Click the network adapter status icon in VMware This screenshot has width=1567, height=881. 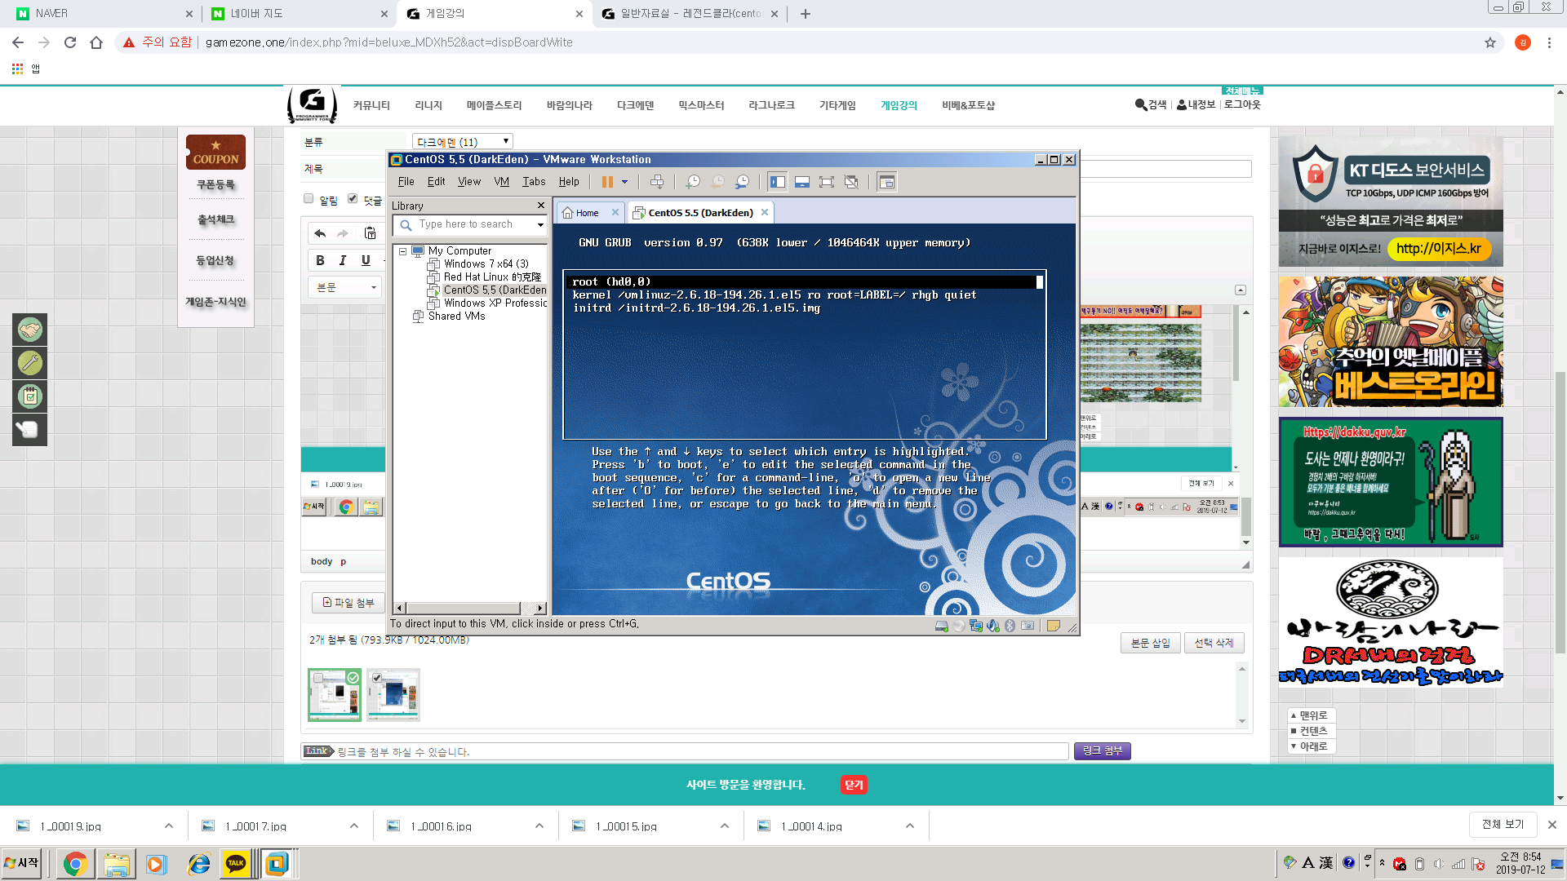tap(976, 626)
